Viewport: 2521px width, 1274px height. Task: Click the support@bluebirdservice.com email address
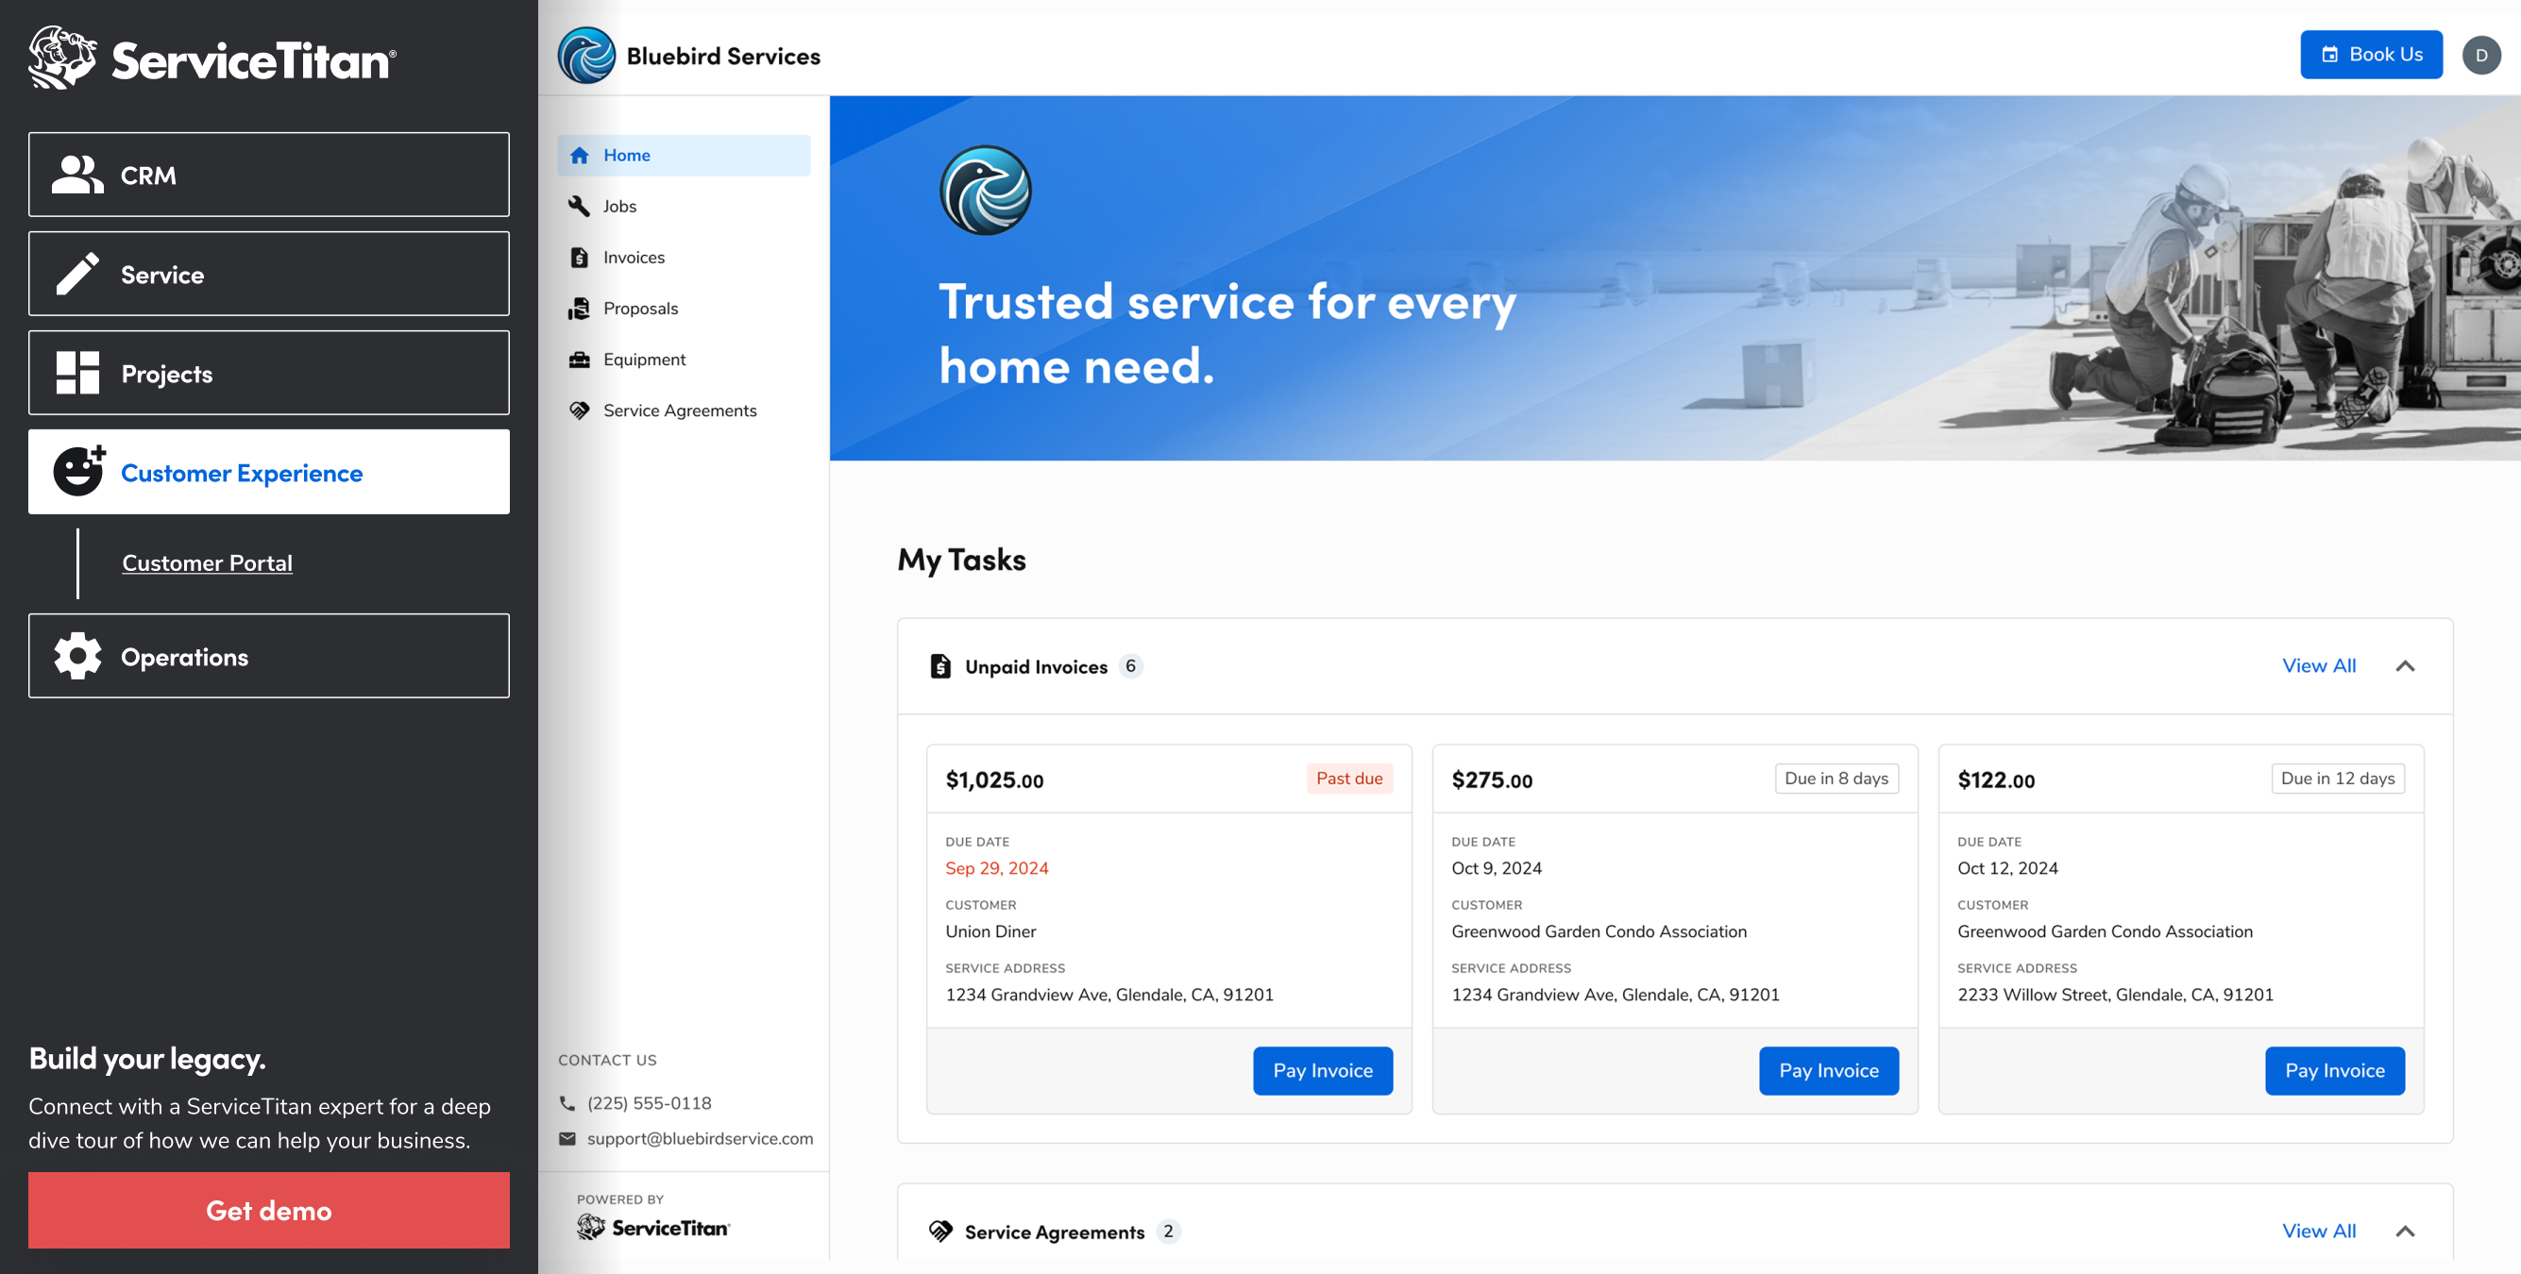[x=699, y=1138]
